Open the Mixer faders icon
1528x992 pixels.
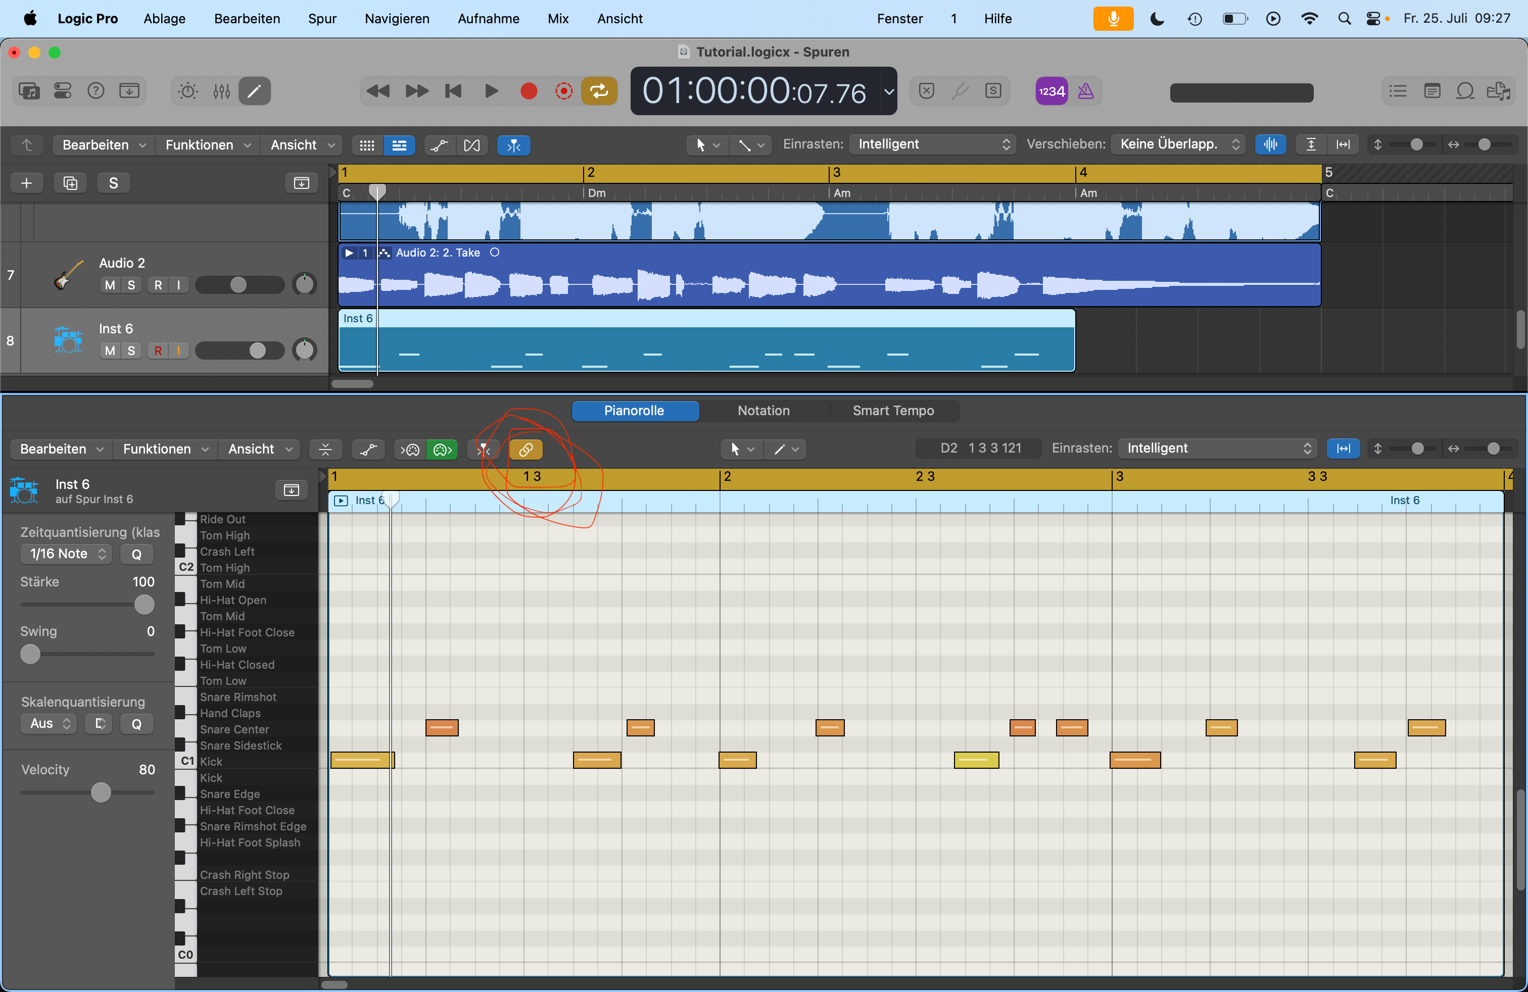(x=221, y=91)
